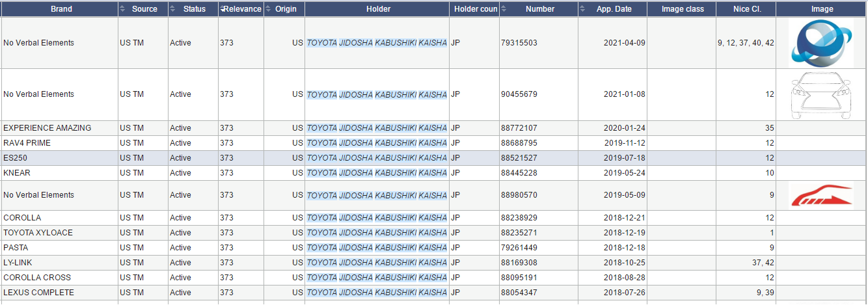Click Nice class 35 in EXPERIENCE AMAZING row
868x305 pixels.
770,128
